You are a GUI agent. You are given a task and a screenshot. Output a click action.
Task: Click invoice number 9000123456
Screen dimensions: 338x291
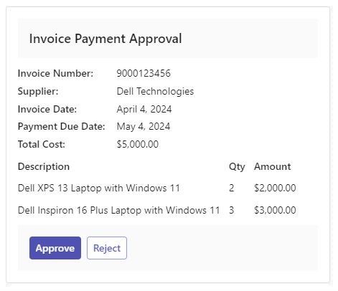pyautogui.click(x=144, y=73)
